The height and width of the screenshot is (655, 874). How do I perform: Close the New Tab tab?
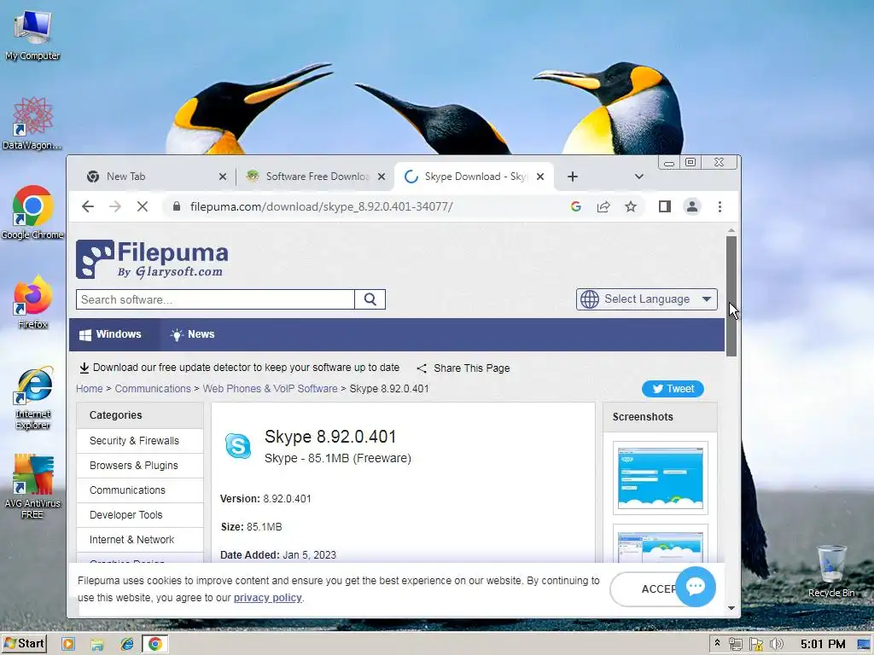click(223, 177)
